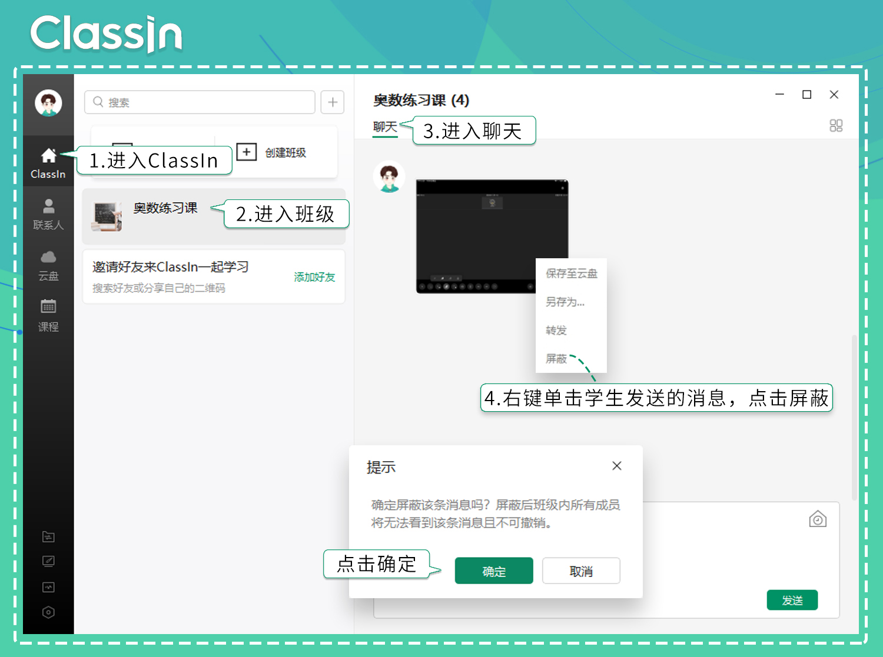Open settings hexagon icon in the sidebar
883x657 pixels.
click(x=48, y=612)
